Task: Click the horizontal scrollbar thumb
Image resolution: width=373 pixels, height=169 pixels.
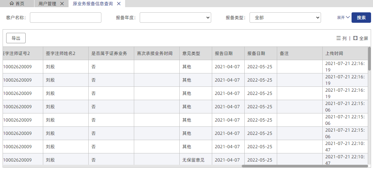Action: tap(304, 166)
